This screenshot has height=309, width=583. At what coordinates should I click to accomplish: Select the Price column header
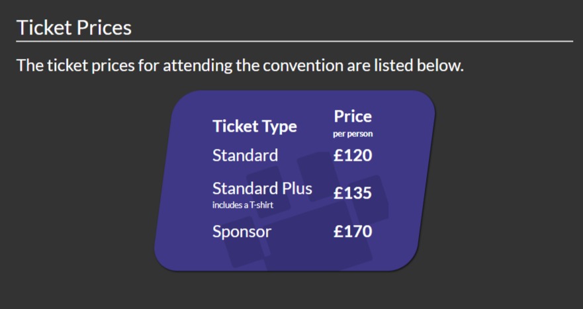pyautogui.click(x=353, y=116)
